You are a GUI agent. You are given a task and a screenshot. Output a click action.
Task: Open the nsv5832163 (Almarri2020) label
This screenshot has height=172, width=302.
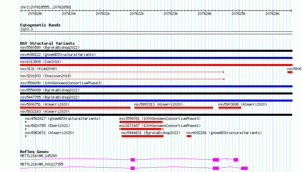point(45,111)
